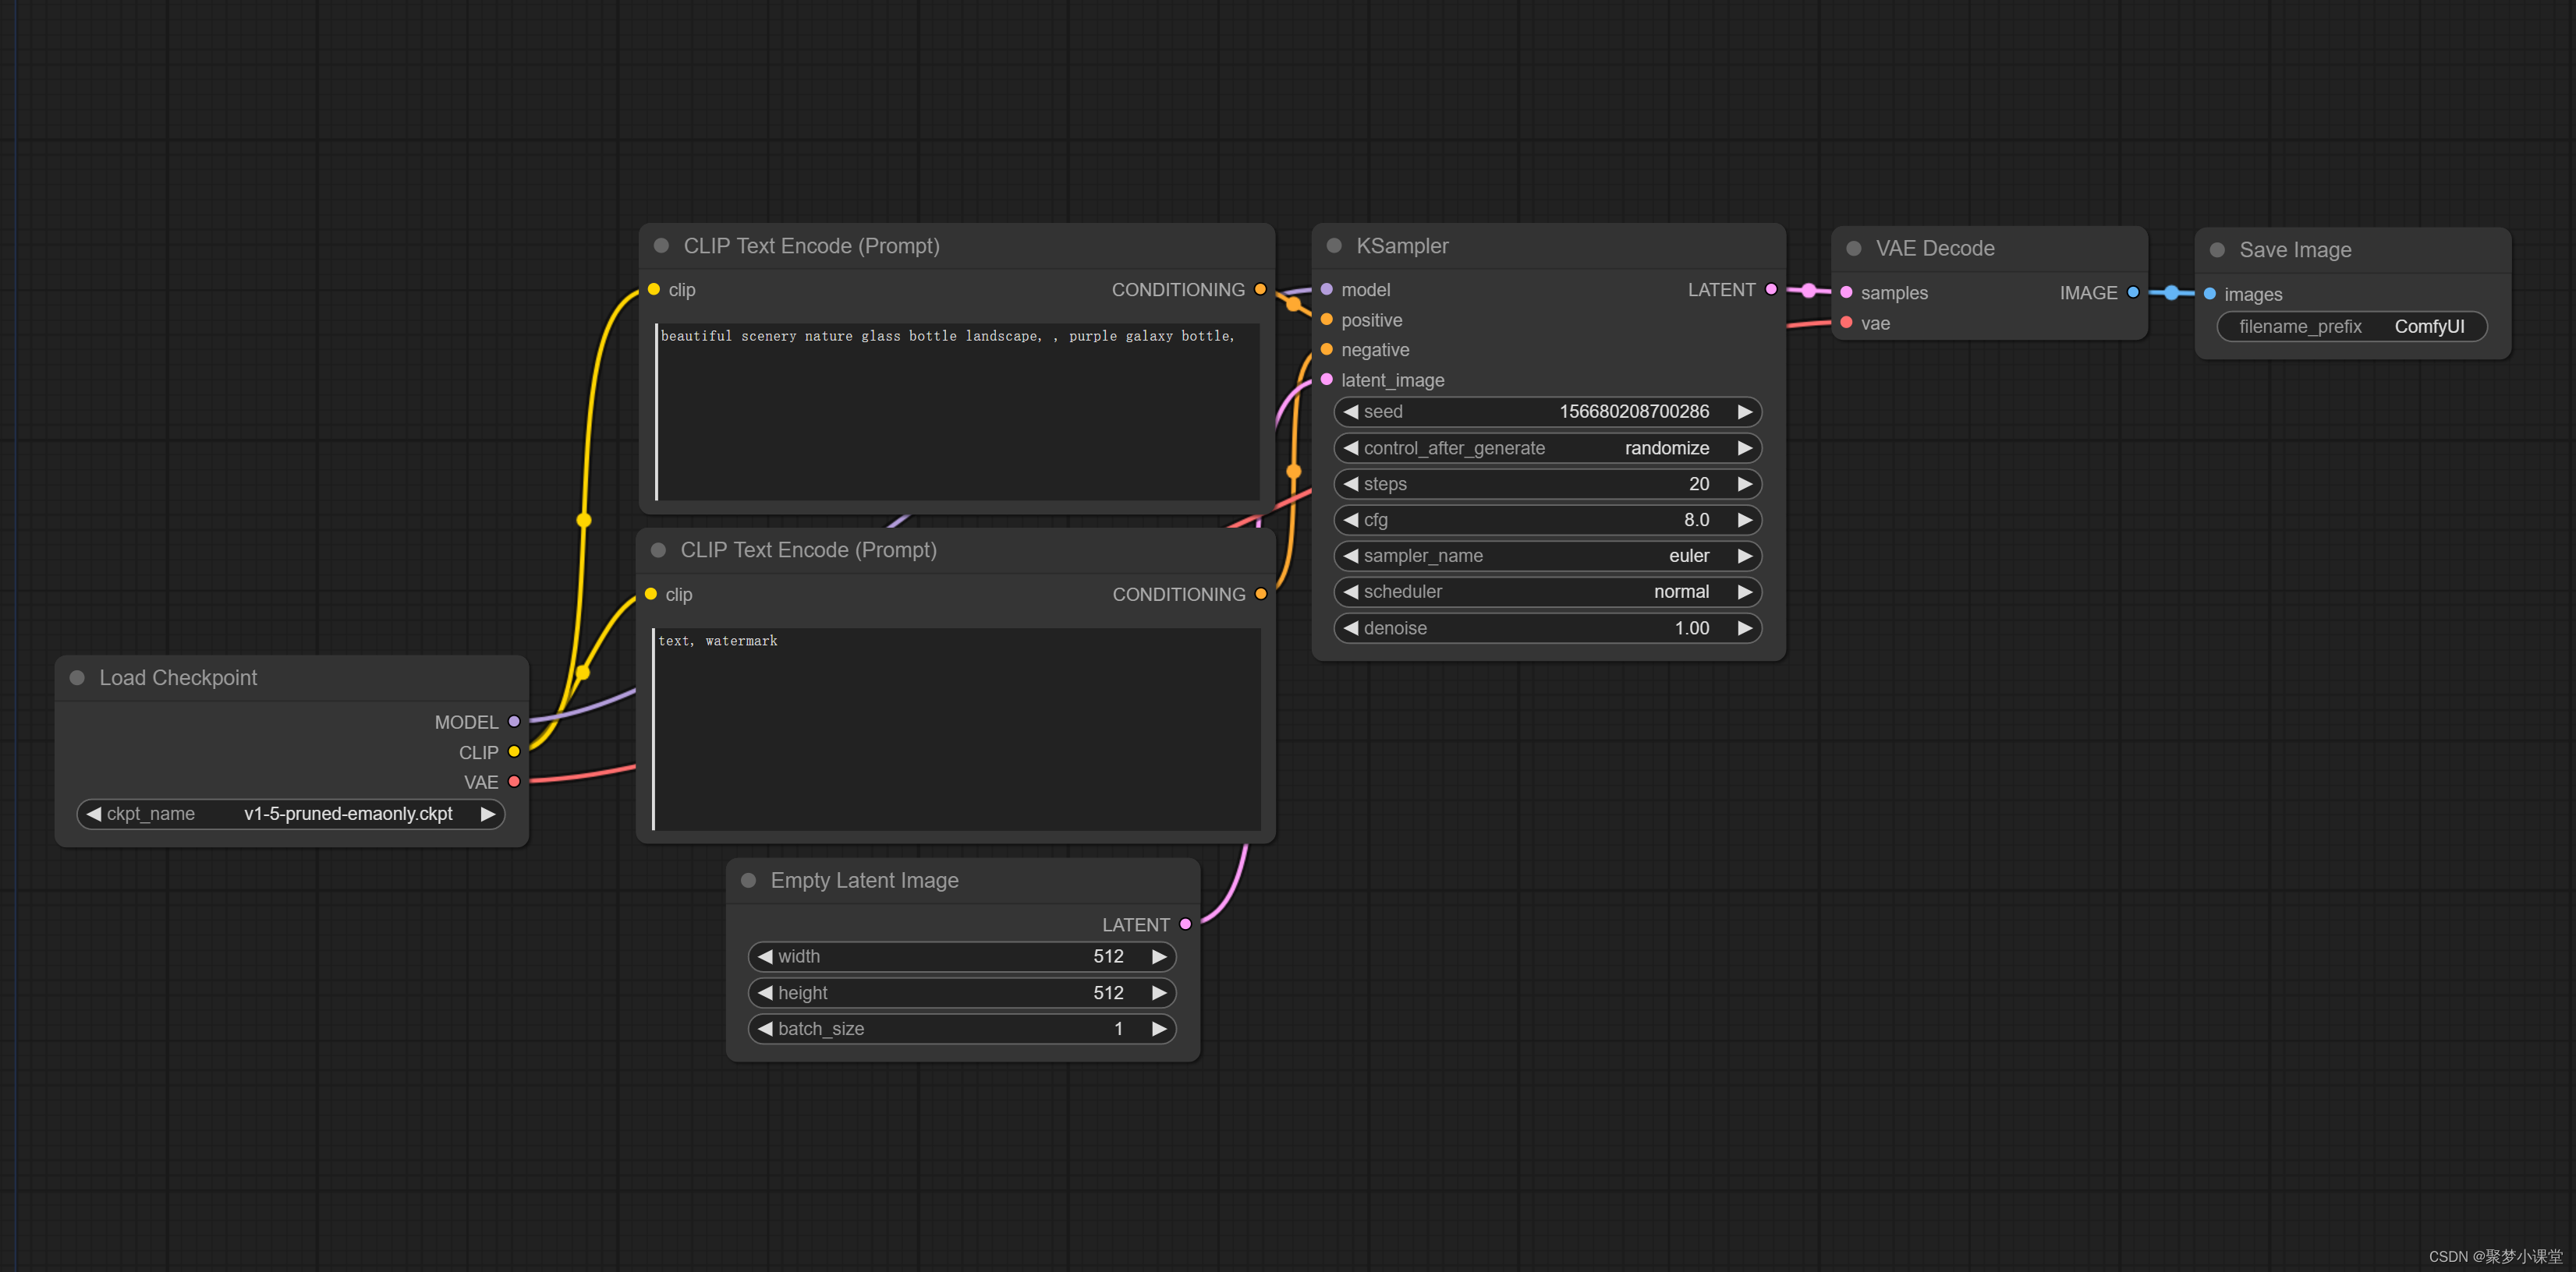The height and width of the screenshot is (1272, 2576).
Task: Click the Save Image node title
Action: [2295, 250]
